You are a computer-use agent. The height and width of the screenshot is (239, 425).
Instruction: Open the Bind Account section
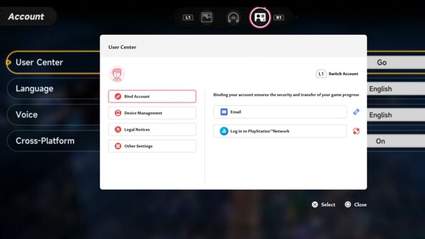click(x=152, y=96)
